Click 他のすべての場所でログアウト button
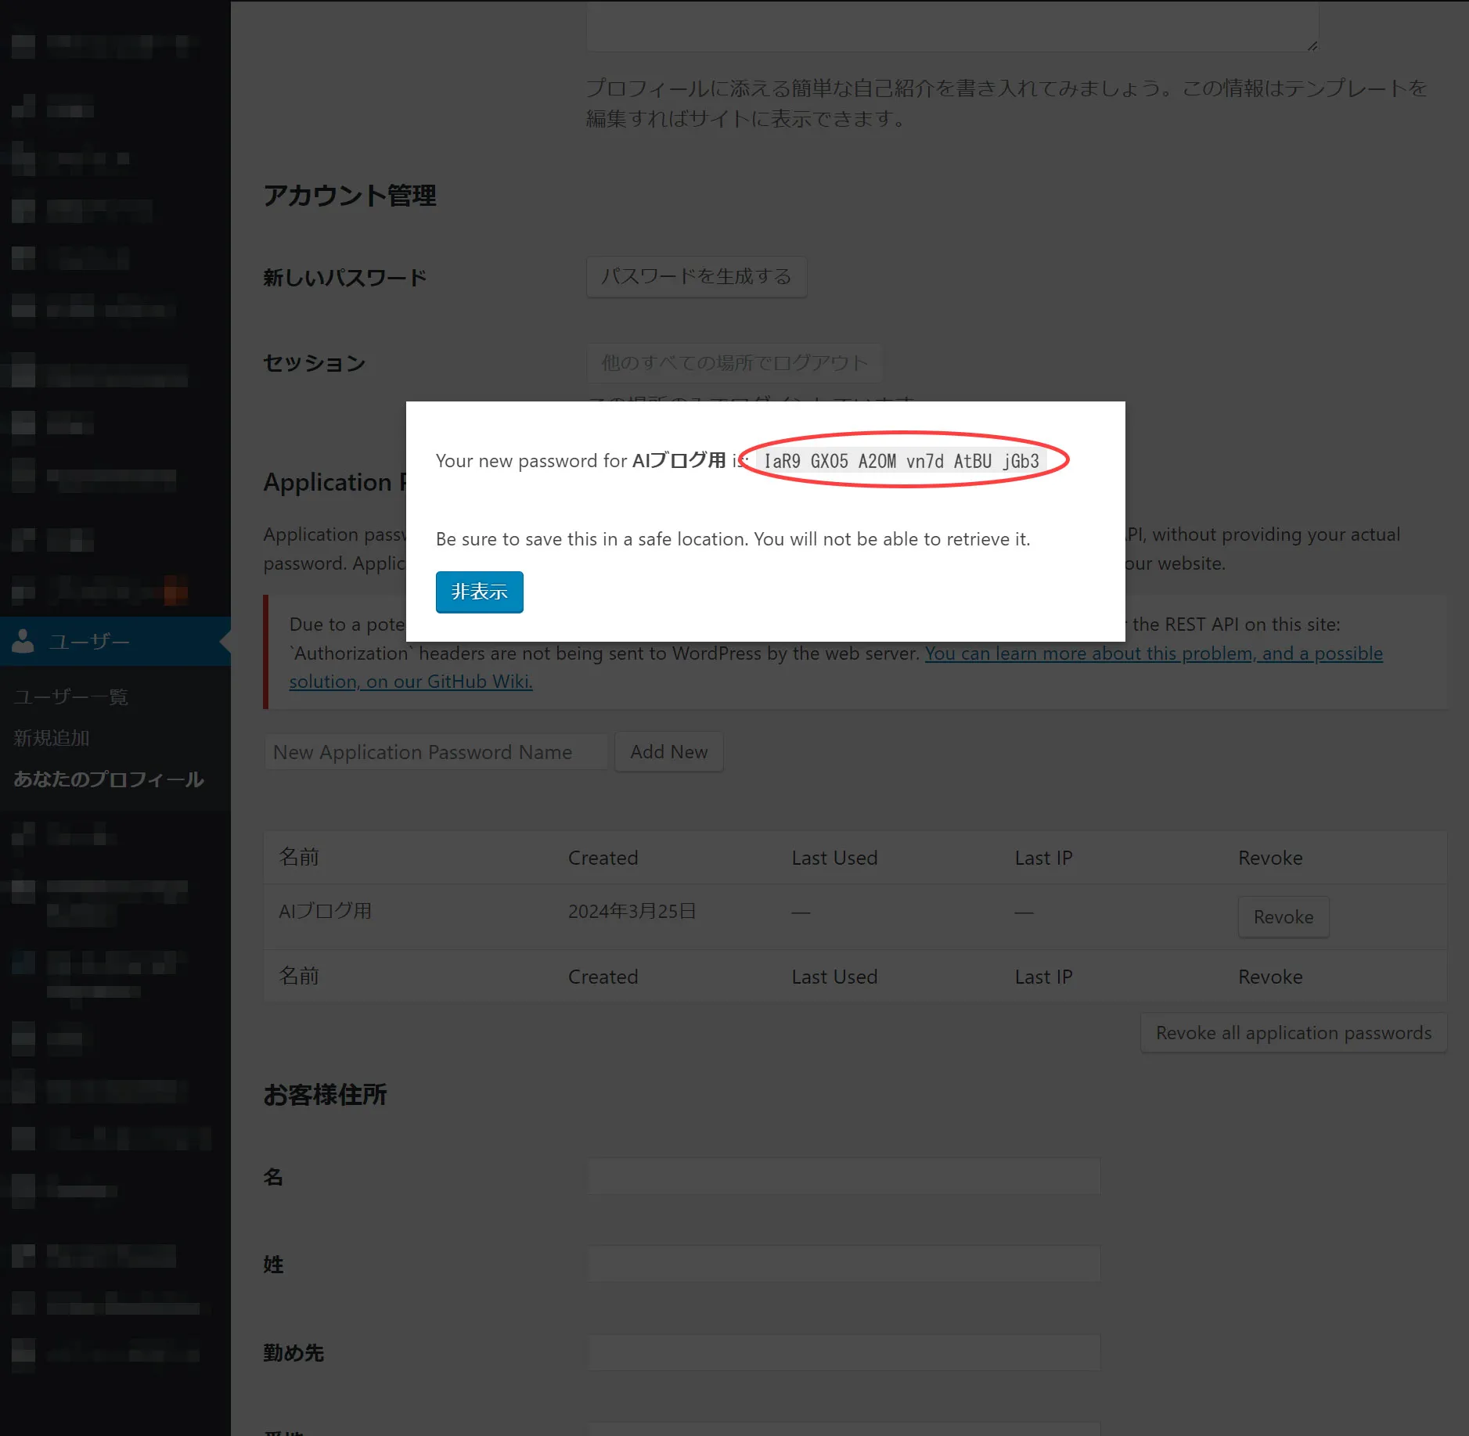Viewport: 1469px width, 1436px height. tap(733, 363)
